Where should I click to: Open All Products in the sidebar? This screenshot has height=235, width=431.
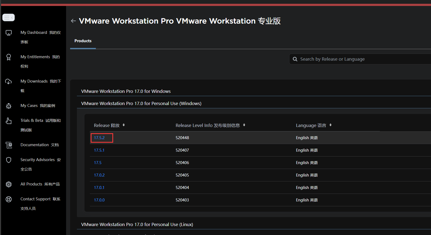(40, 184)
